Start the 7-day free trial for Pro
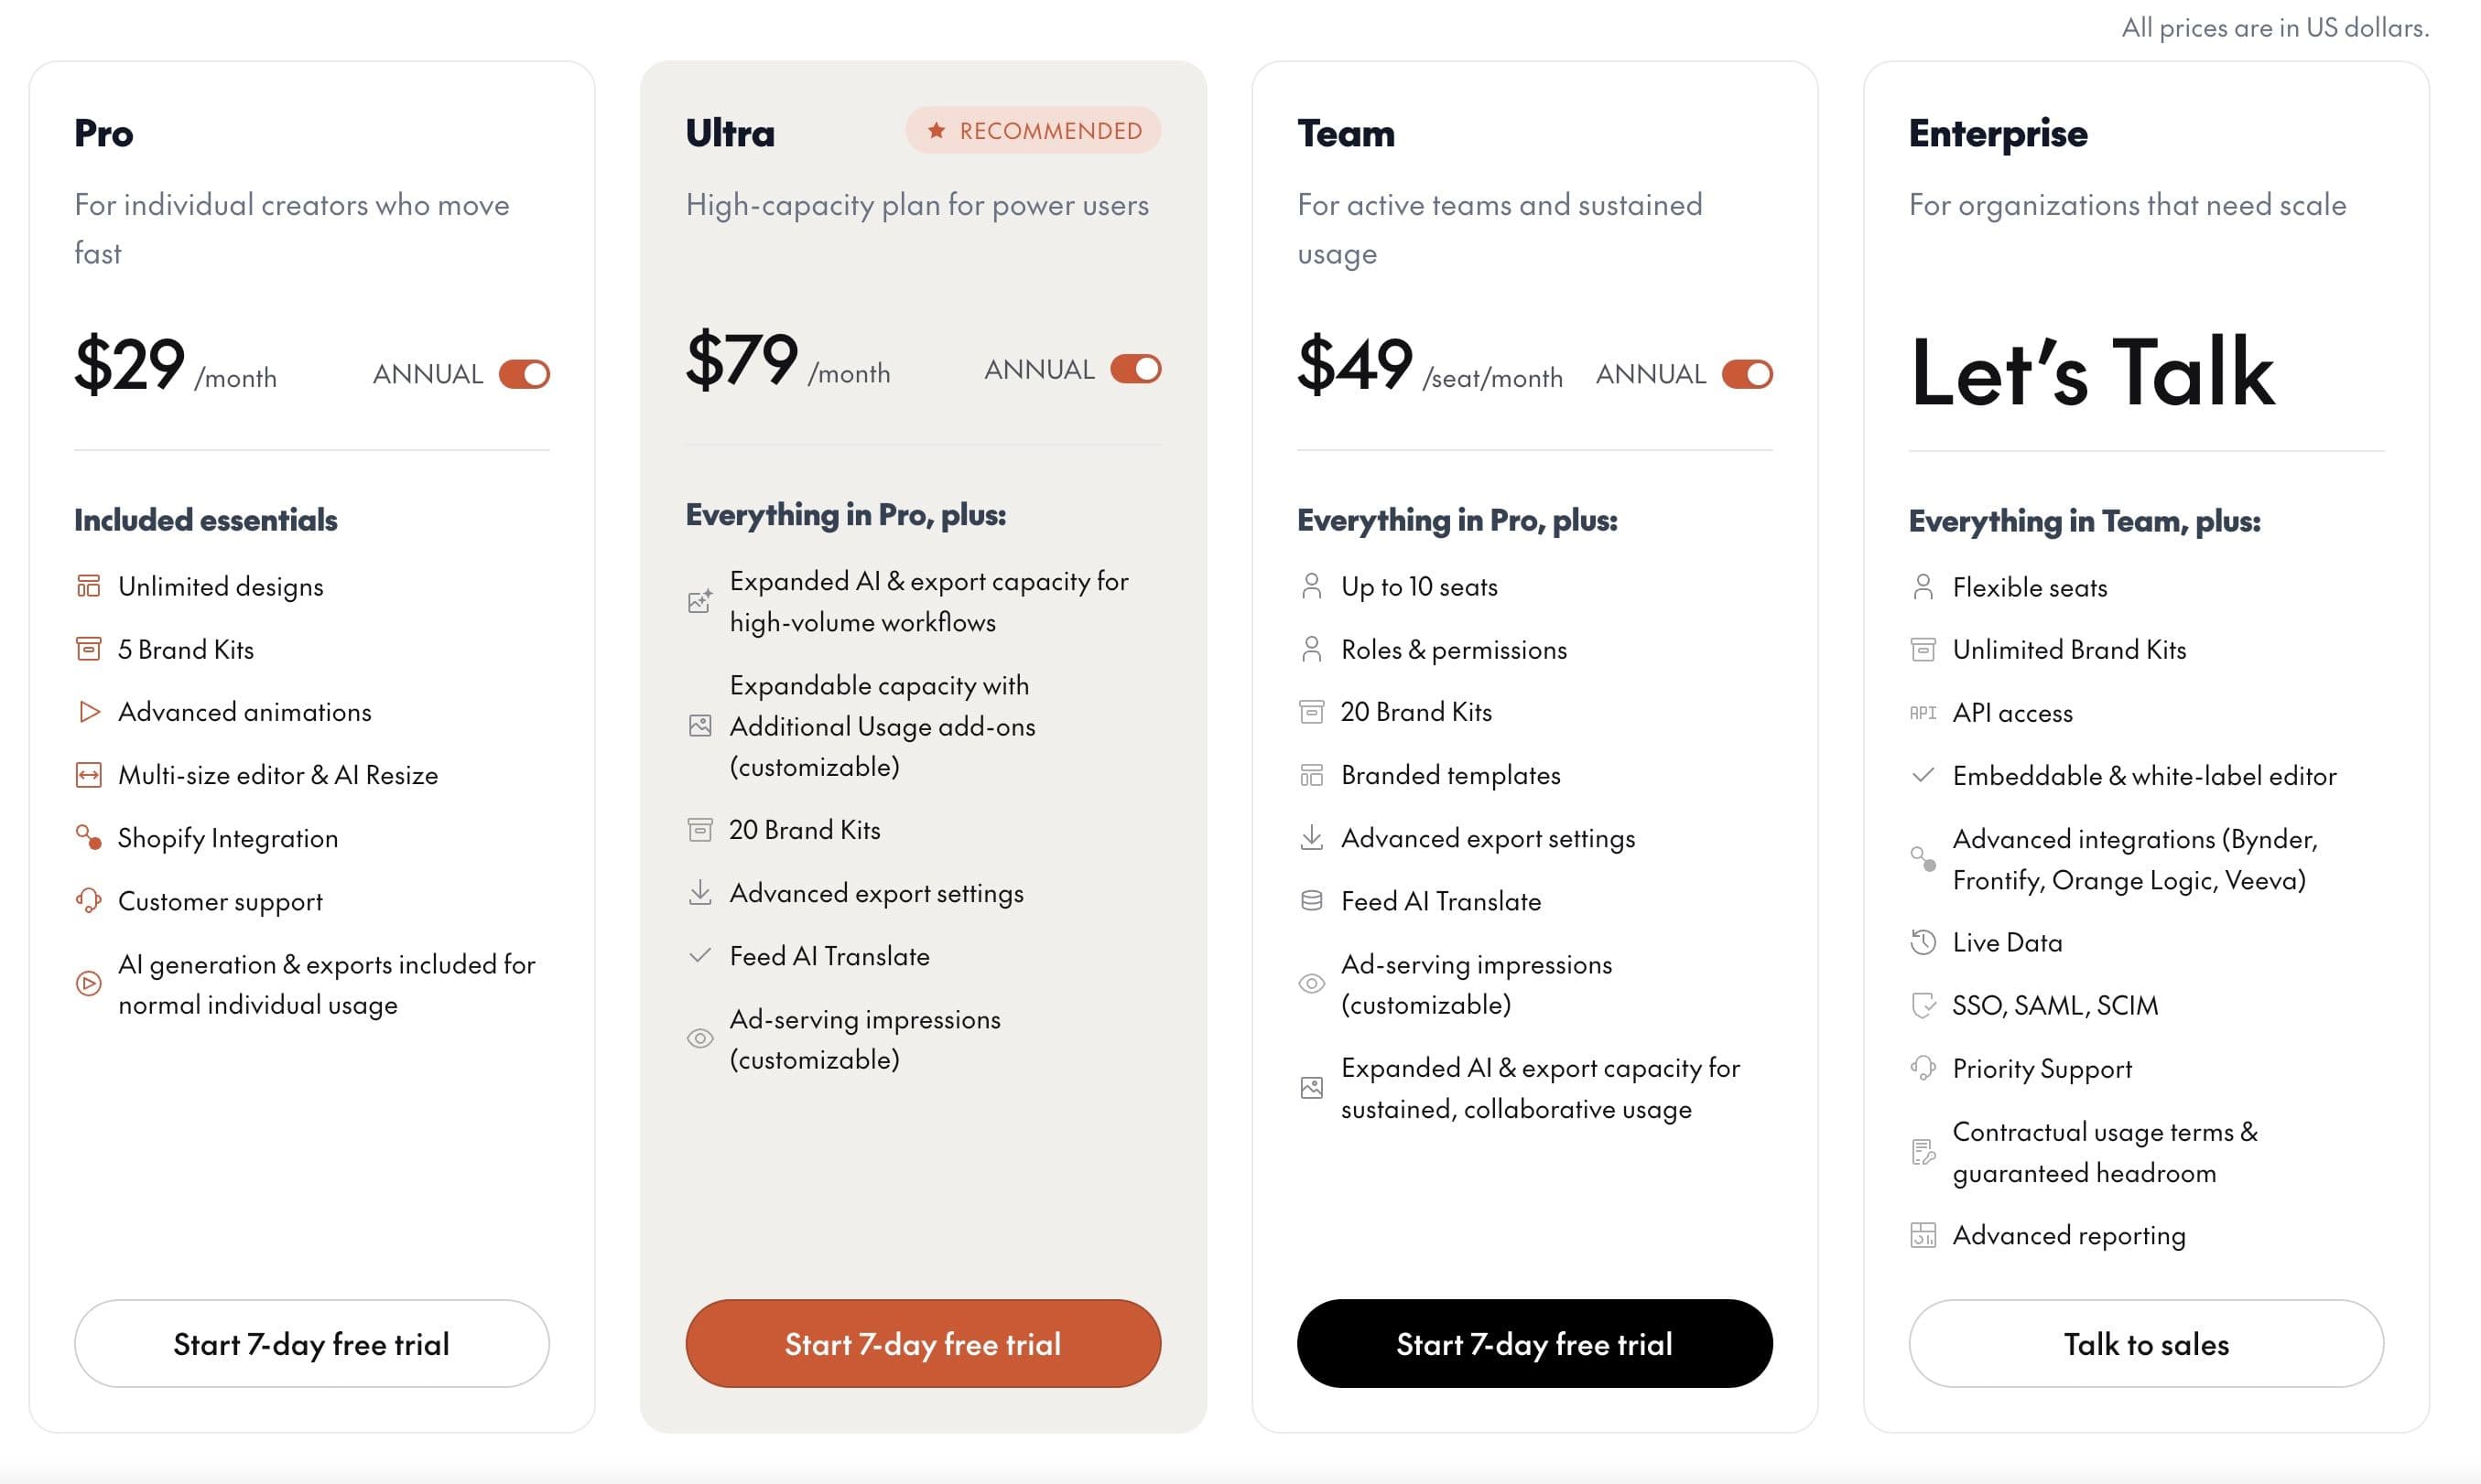This screenshot has height=1484, width=2481. click(311, 1344)
